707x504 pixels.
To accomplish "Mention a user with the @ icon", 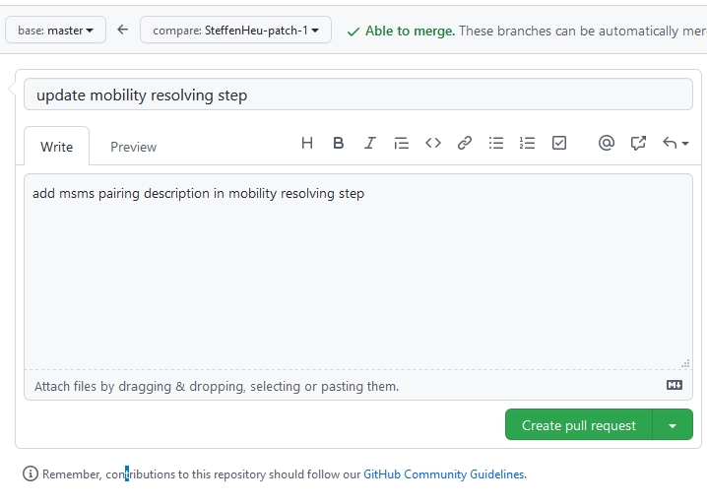I will pos(607,144).
